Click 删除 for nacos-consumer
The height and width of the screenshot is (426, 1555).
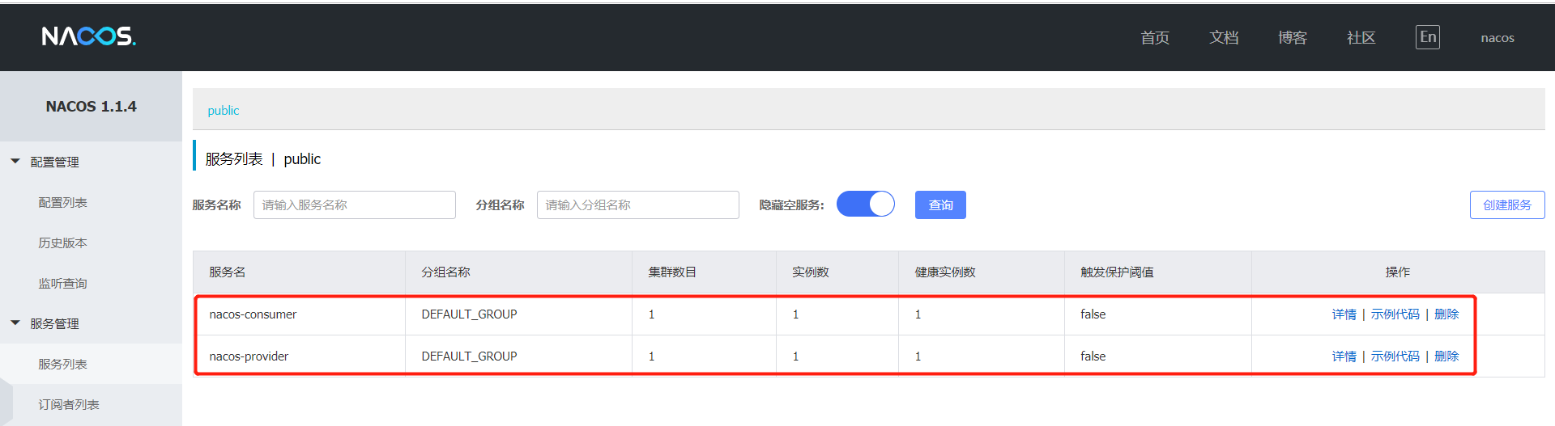1446,314
